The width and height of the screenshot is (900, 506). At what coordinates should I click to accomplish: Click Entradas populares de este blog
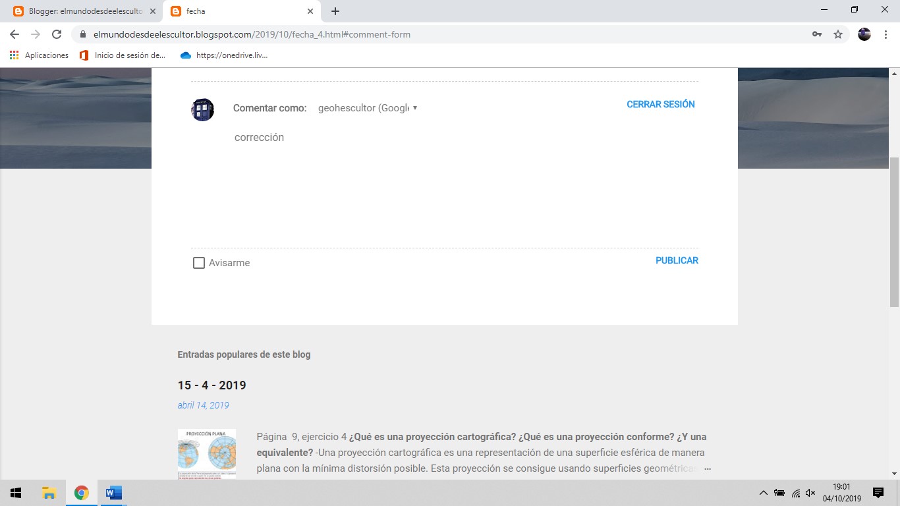244,354
